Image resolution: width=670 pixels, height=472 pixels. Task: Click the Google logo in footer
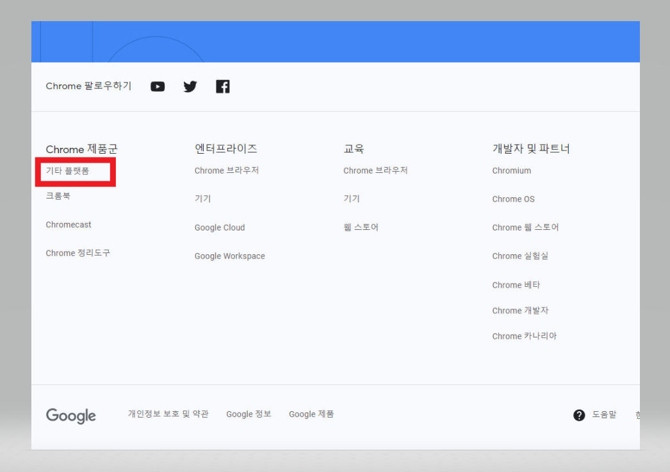point(71,416)
